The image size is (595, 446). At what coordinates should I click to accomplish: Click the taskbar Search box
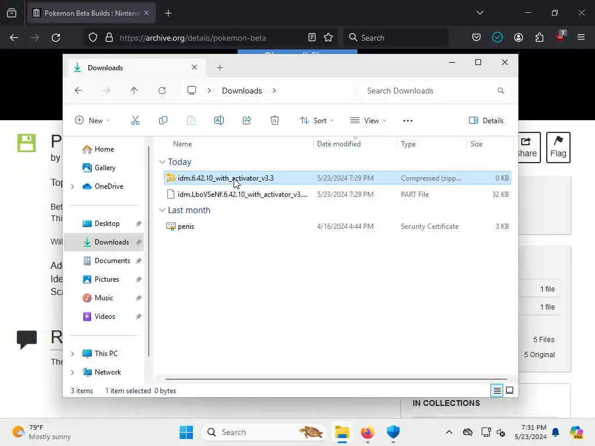click(x=264, y=432)
